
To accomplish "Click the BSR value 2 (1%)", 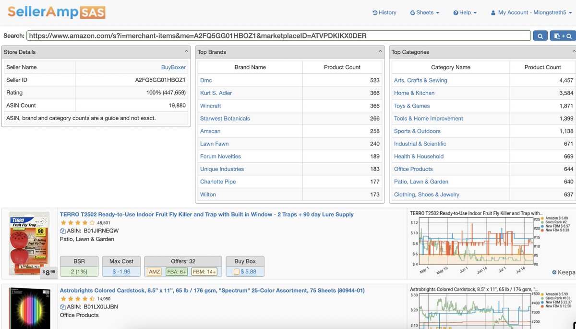I will pyautogui.click(x=80, y=272).
